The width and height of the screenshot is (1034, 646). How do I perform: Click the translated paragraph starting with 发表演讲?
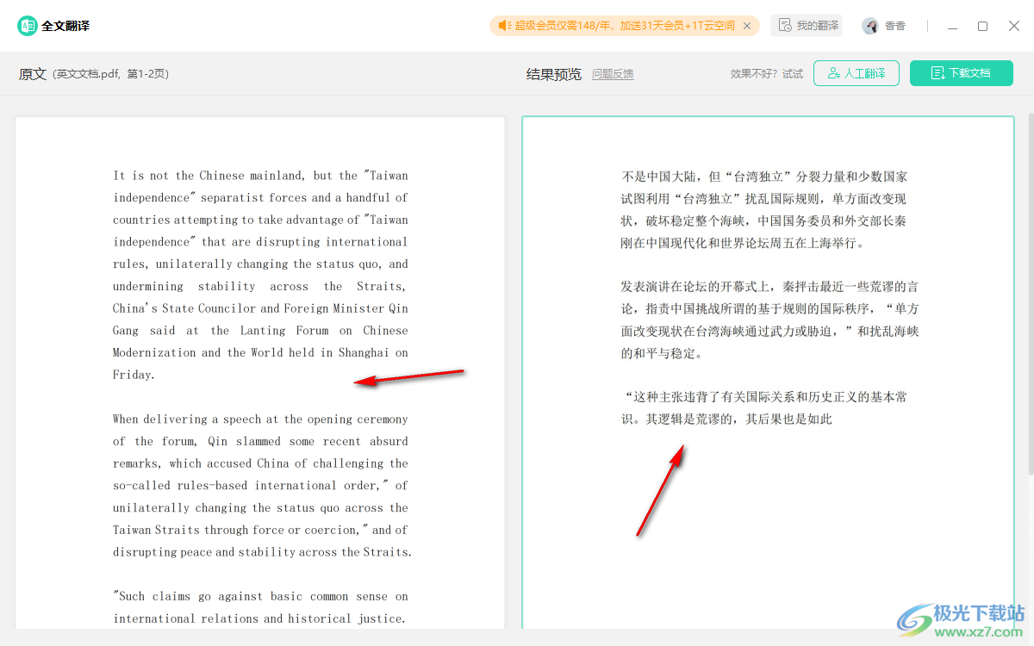pyautogui.click(x=769, y=320)
